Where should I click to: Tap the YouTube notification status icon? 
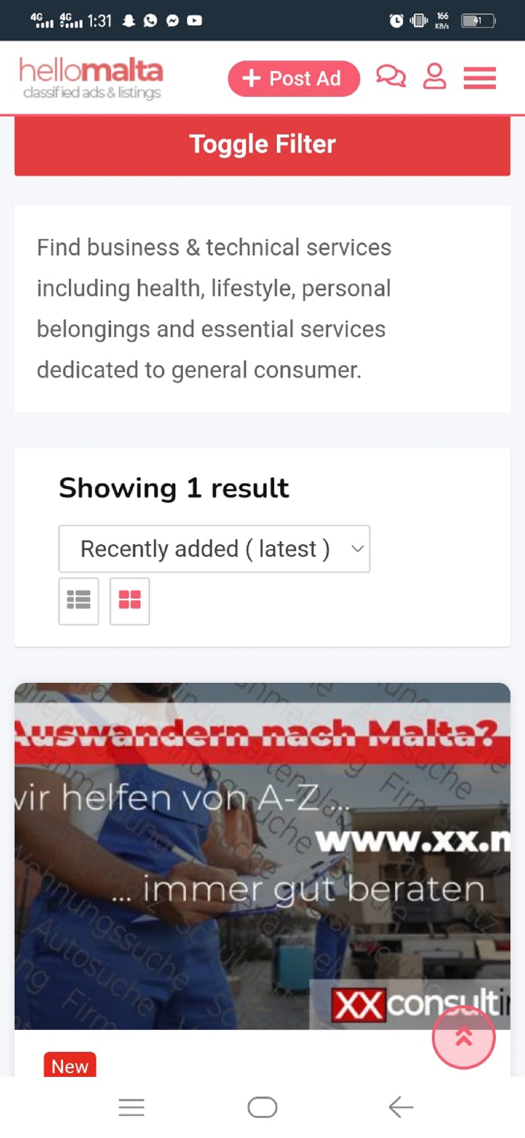[194, 21]
